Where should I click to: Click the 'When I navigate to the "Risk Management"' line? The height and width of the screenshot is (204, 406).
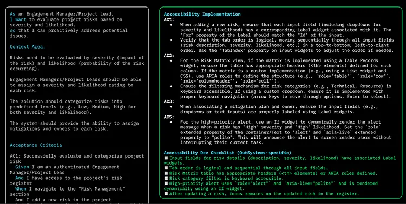tap(70, 189)
